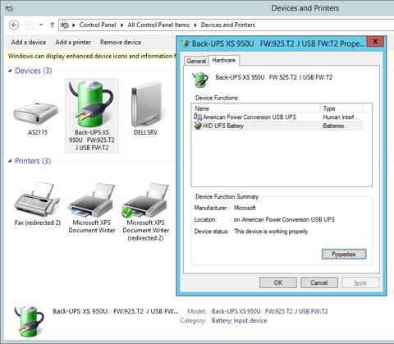Close the Back-UPS Properties dialog
394x344 pixels.
[375, 42]
